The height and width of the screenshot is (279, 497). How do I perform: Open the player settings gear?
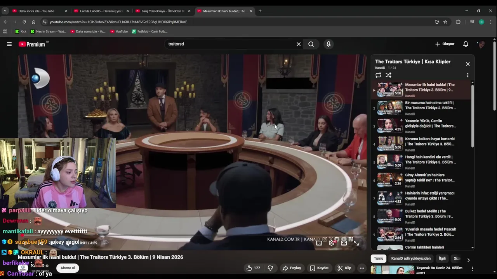click(332, 243)
